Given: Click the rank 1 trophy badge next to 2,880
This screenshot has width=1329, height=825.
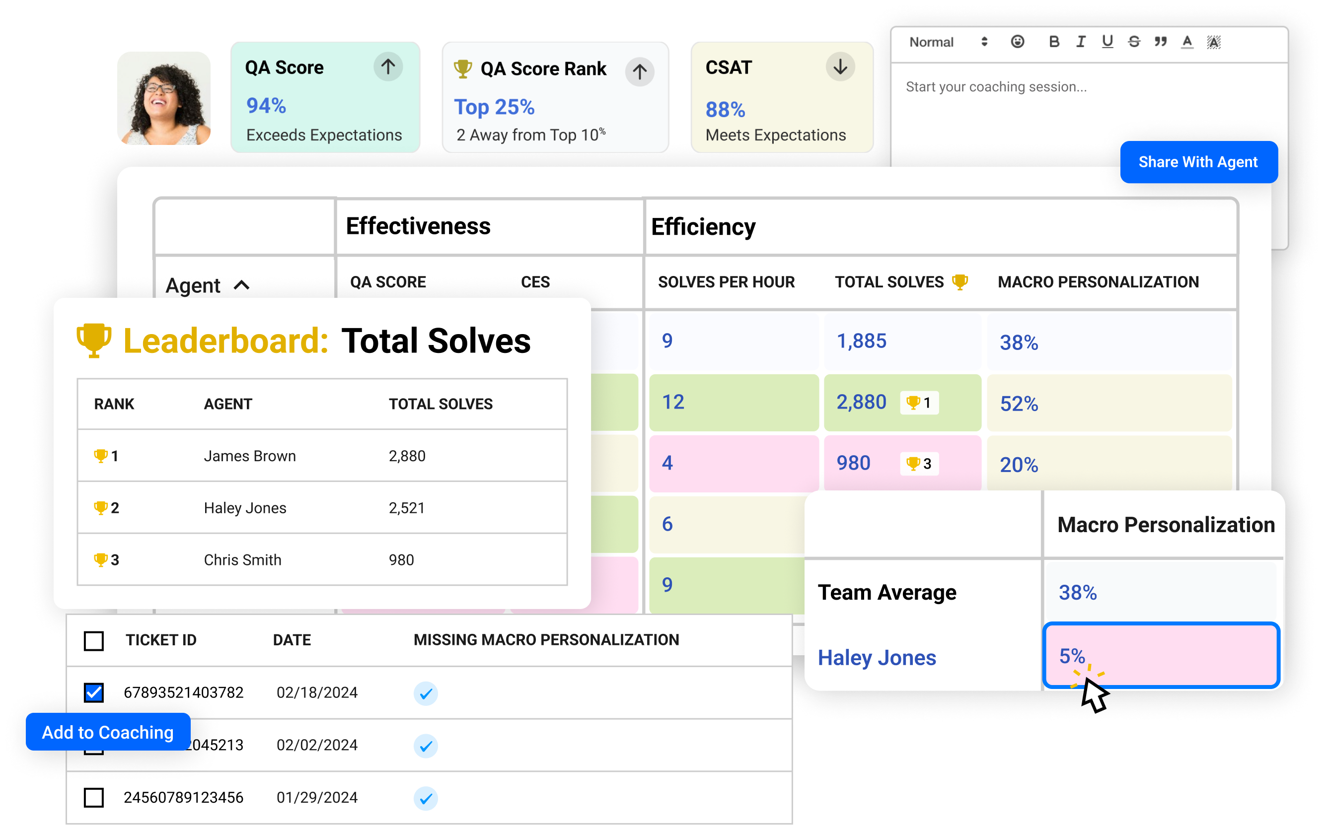Looking at the screenshot, I should 919,402.
